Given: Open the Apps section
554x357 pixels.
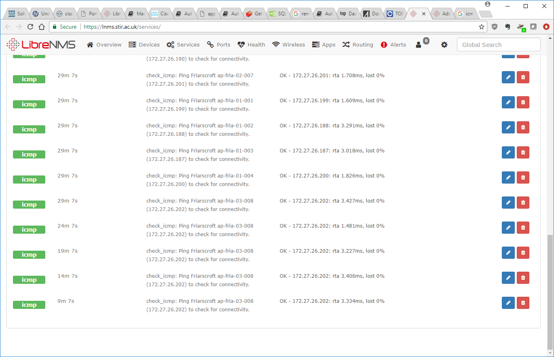Looking at the screenshot, I should coord(324,44).
